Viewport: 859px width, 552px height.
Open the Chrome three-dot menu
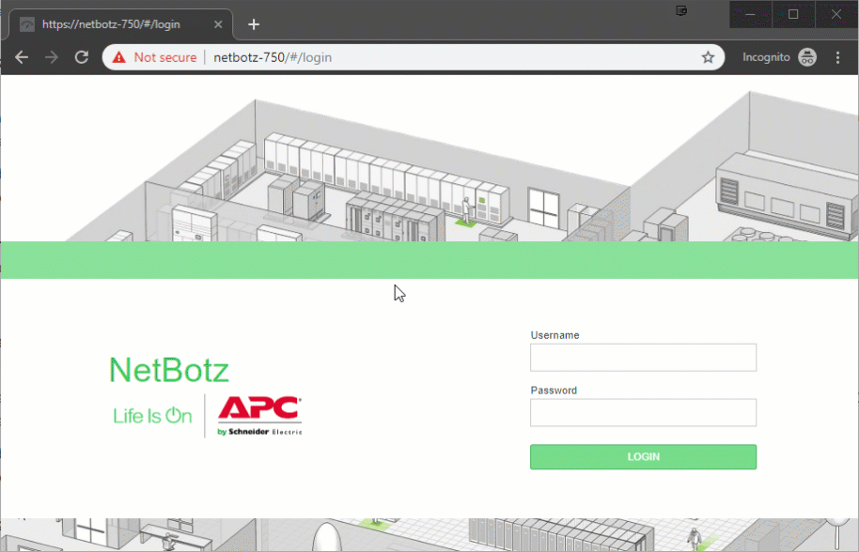[x=837, y=57]
